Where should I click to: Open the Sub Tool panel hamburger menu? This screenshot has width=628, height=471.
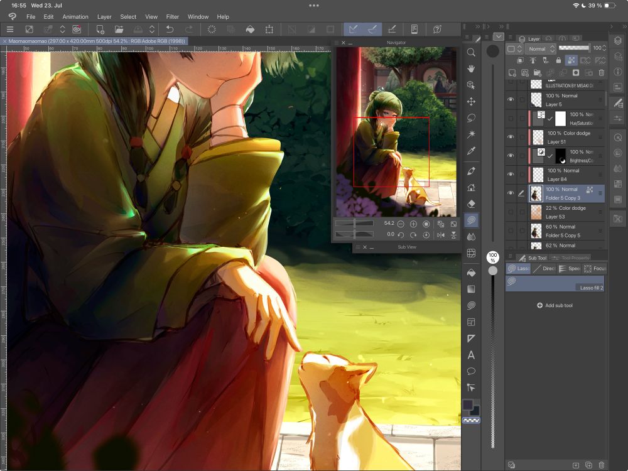510,256
